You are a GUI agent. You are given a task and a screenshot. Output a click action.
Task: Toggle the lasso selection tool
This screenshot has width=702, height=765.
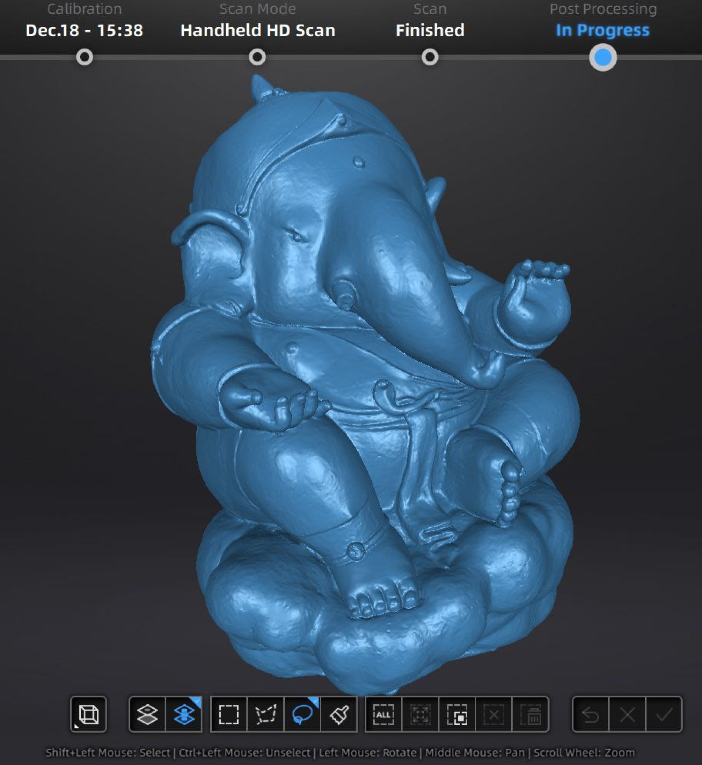tap(302, 714)
